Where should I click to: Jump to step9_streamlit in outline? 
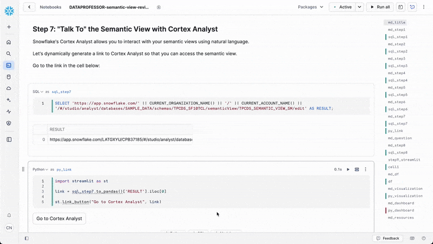404,160
